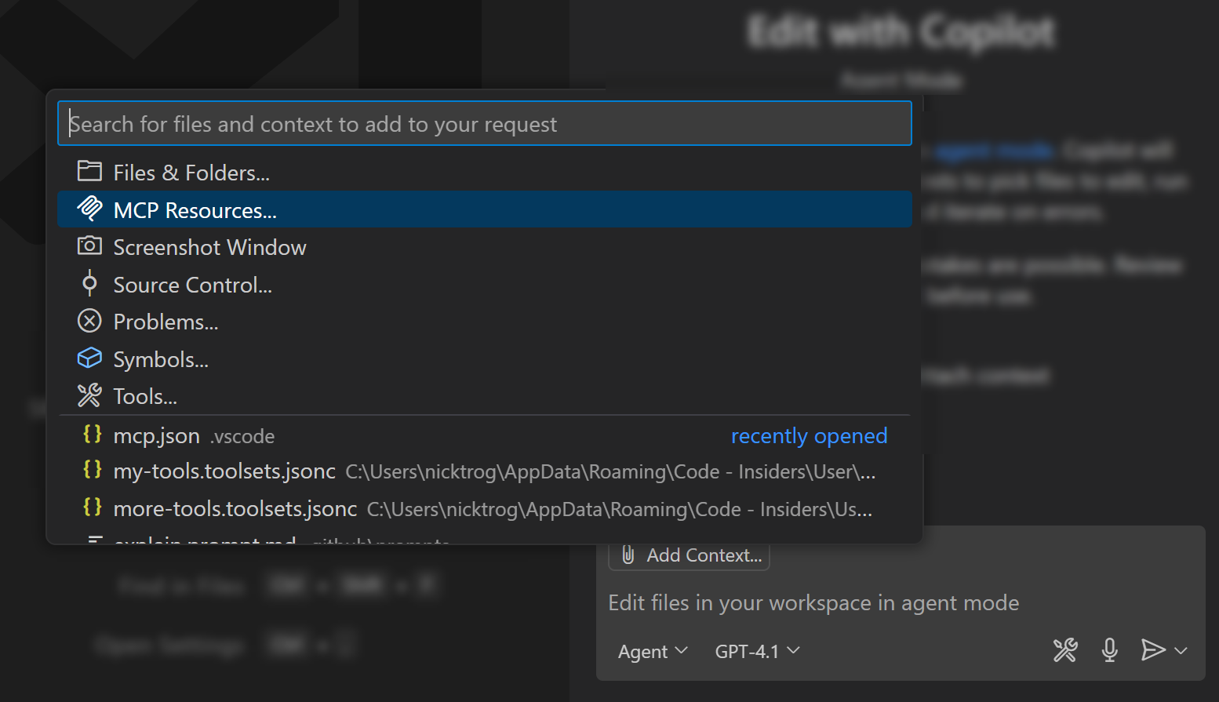Click the Add Context button

[688, 555]
